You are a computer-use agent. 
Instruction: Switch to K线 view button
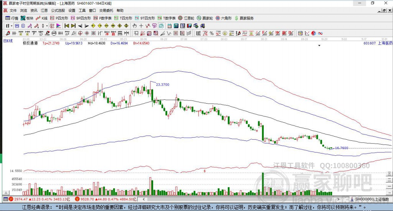coord(41,18)
